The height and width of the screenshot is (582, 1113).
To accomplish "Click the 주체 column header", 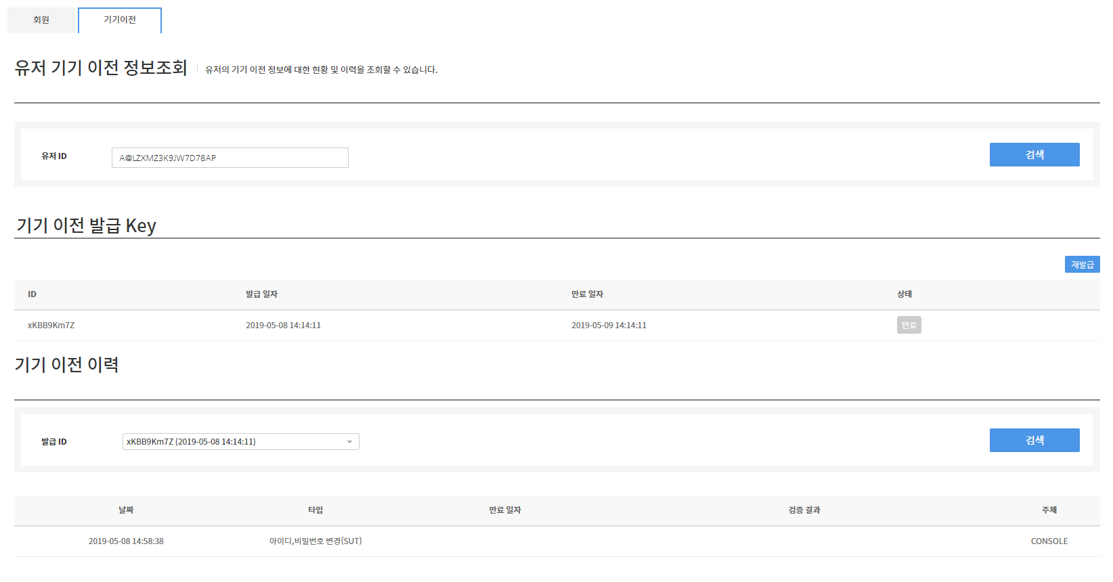I will click(1049, 510).
